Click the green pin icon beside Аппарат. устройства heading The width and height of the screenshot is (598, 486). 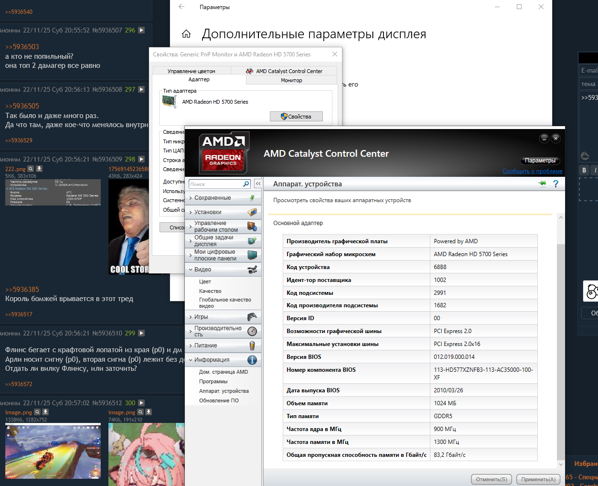pos(542,184)
